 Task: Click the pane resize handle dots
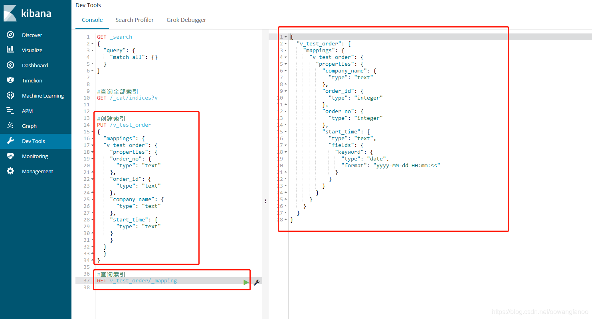coord(265,201)
